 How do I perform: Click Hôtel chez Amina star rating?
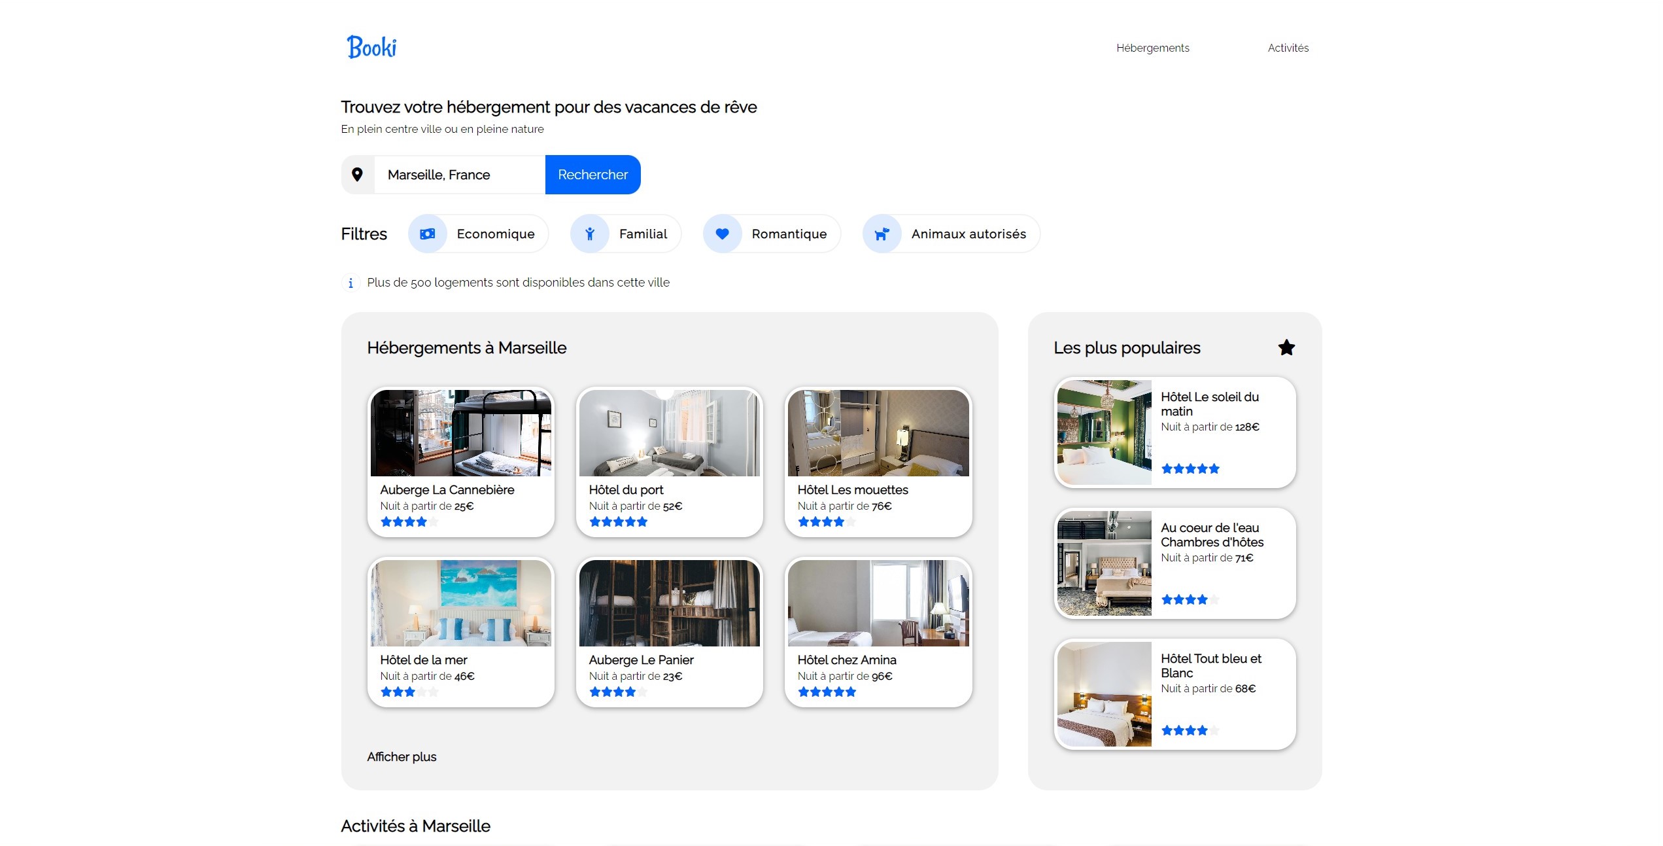(827, 692)
